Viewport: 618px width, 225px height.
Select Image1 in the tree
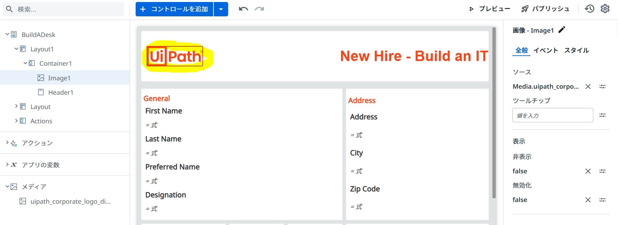tap(59, 78)
